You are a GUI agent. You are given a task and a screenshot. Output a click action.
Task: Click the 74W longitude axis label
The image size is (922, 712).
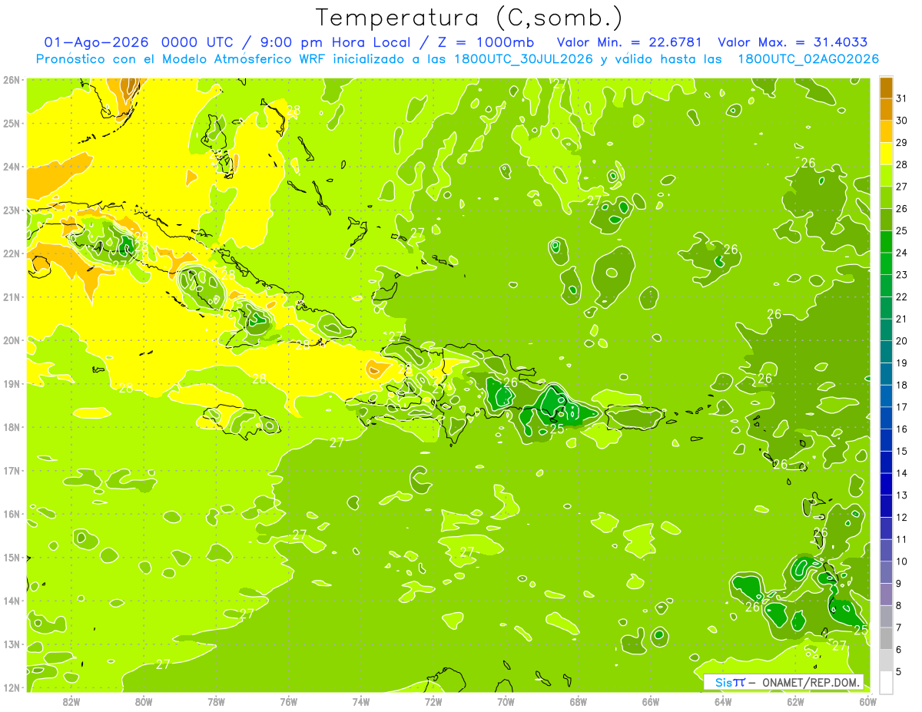[x=361, y=701]
